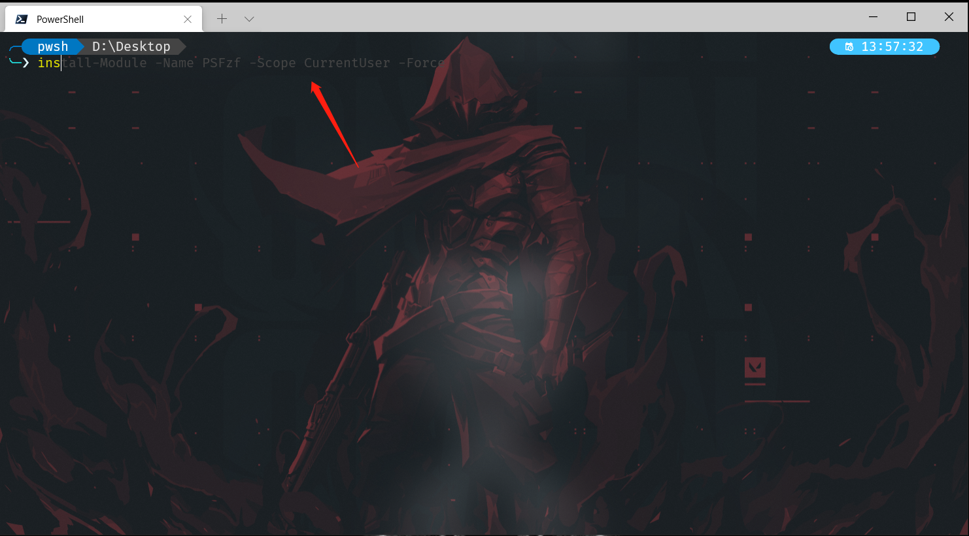Click the 13:57:32 clock widget
Viewport: 969px width, 536px height.
[x=884, y=46]
